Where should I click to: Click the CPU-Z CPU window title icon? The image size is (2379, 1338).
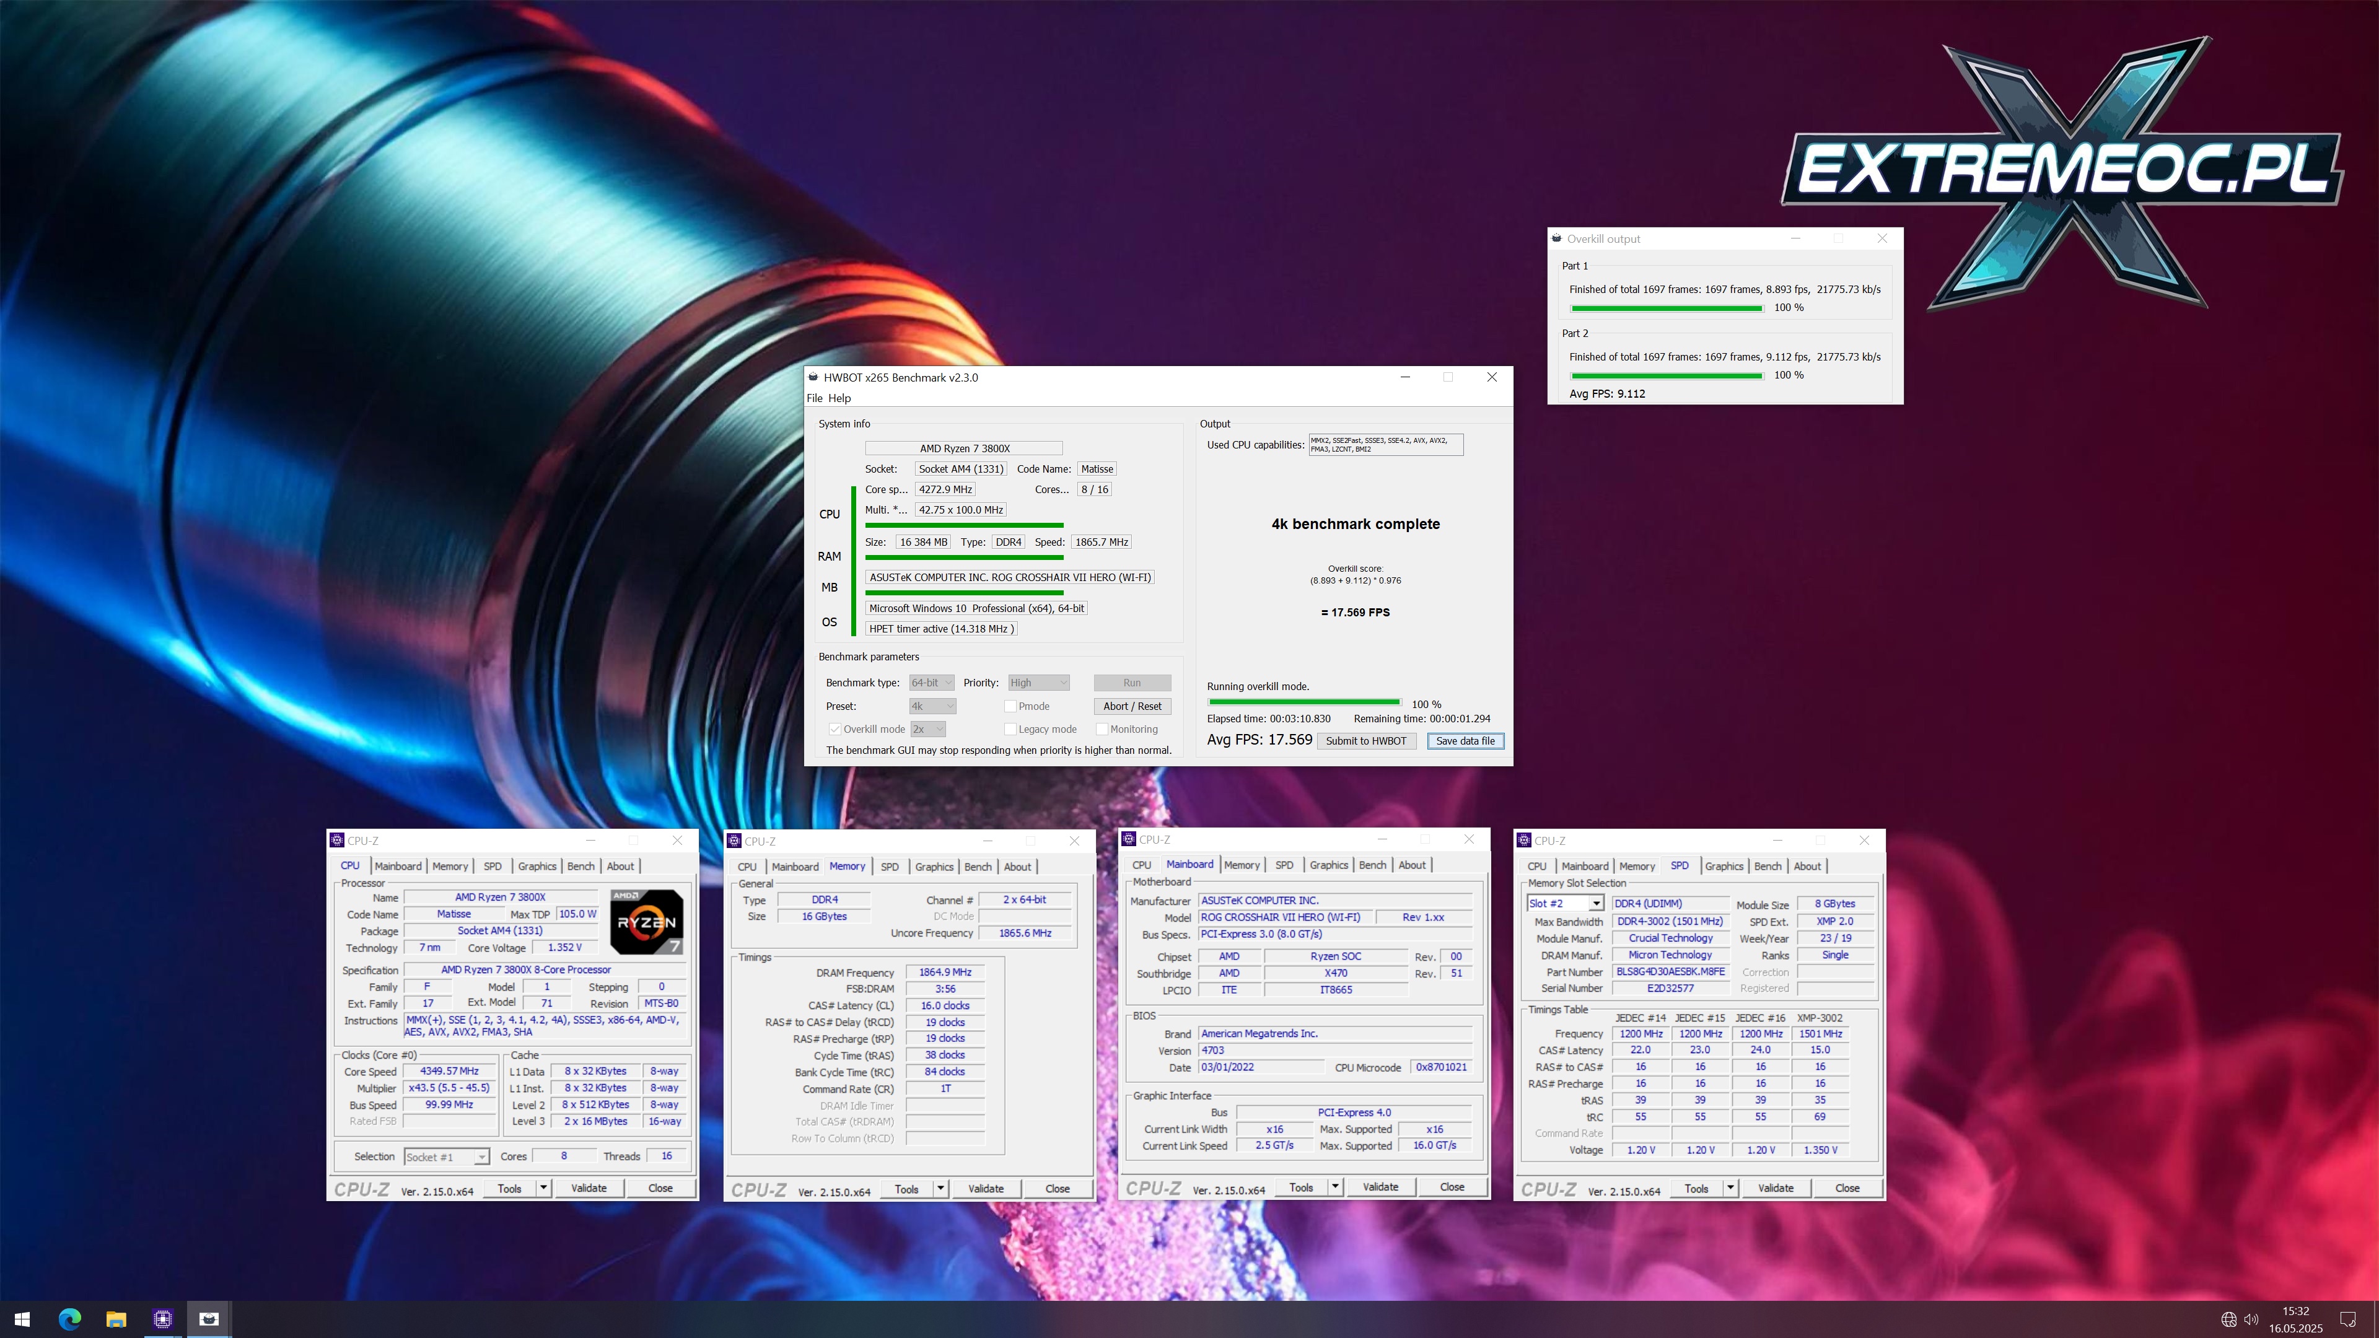coord(337,841)
